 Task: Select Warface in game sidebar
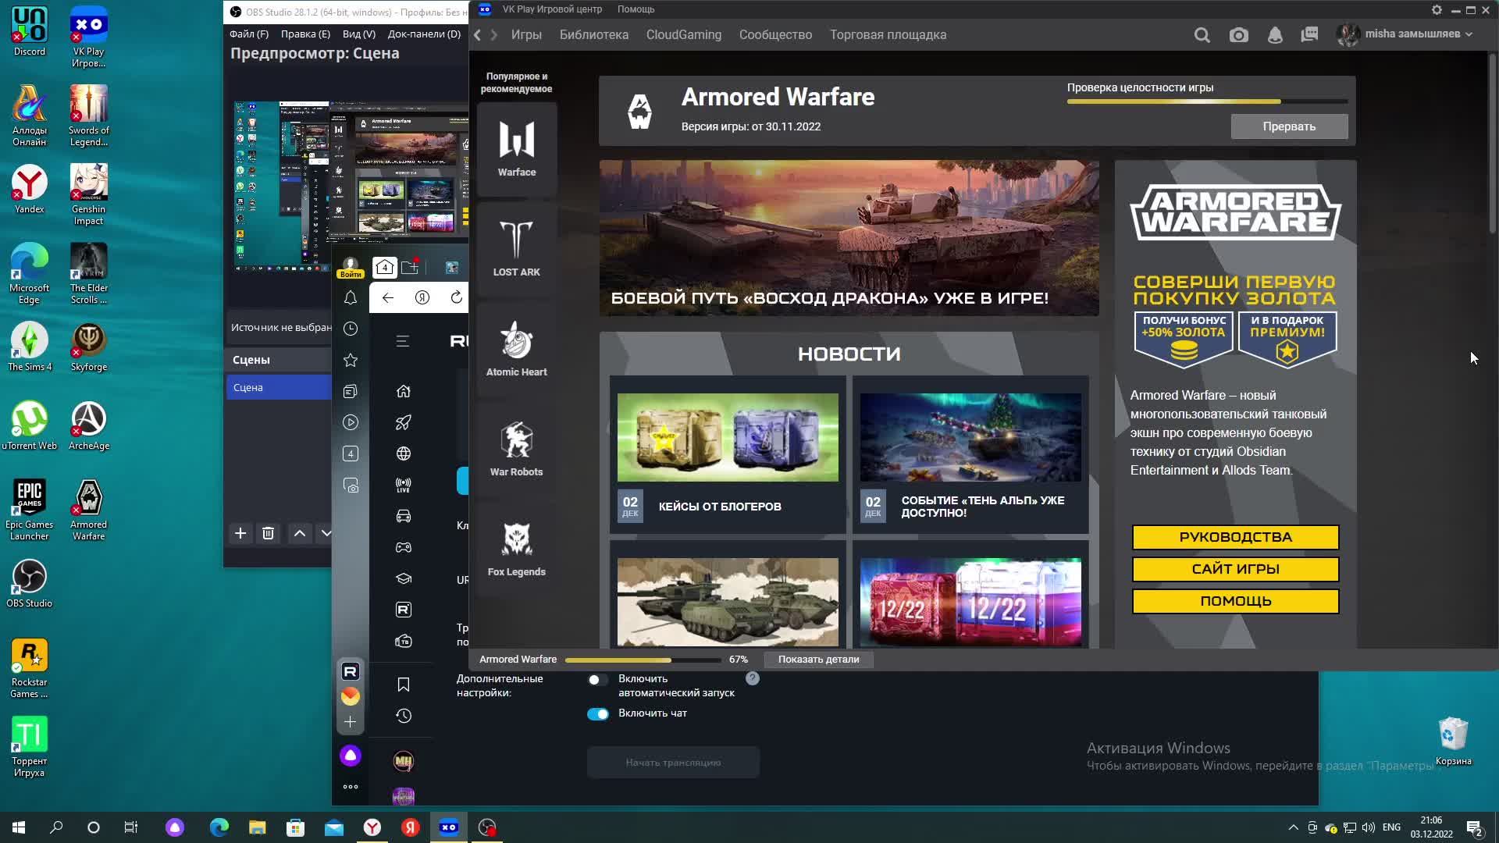(x=516, y=148)
